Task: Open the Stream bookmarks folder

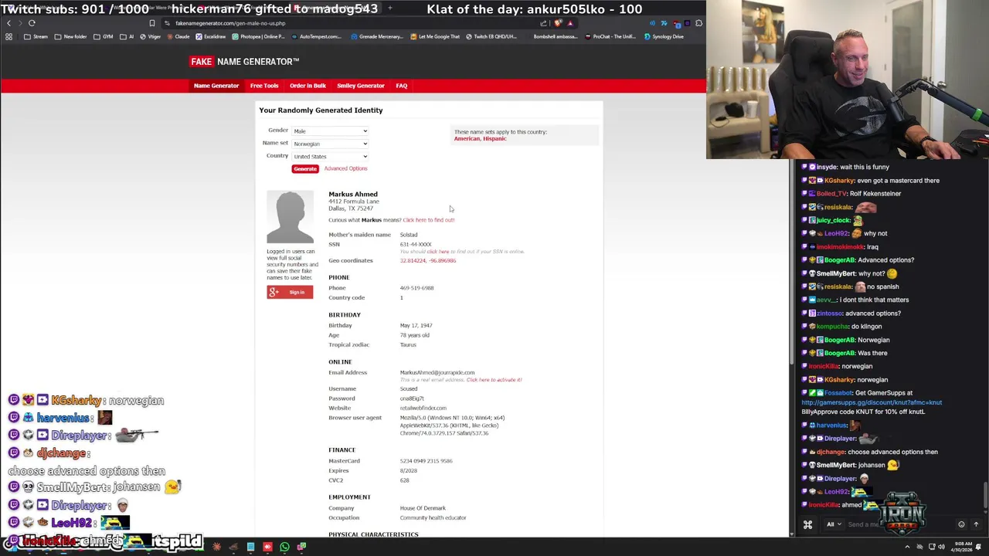Action: point(36,36)
